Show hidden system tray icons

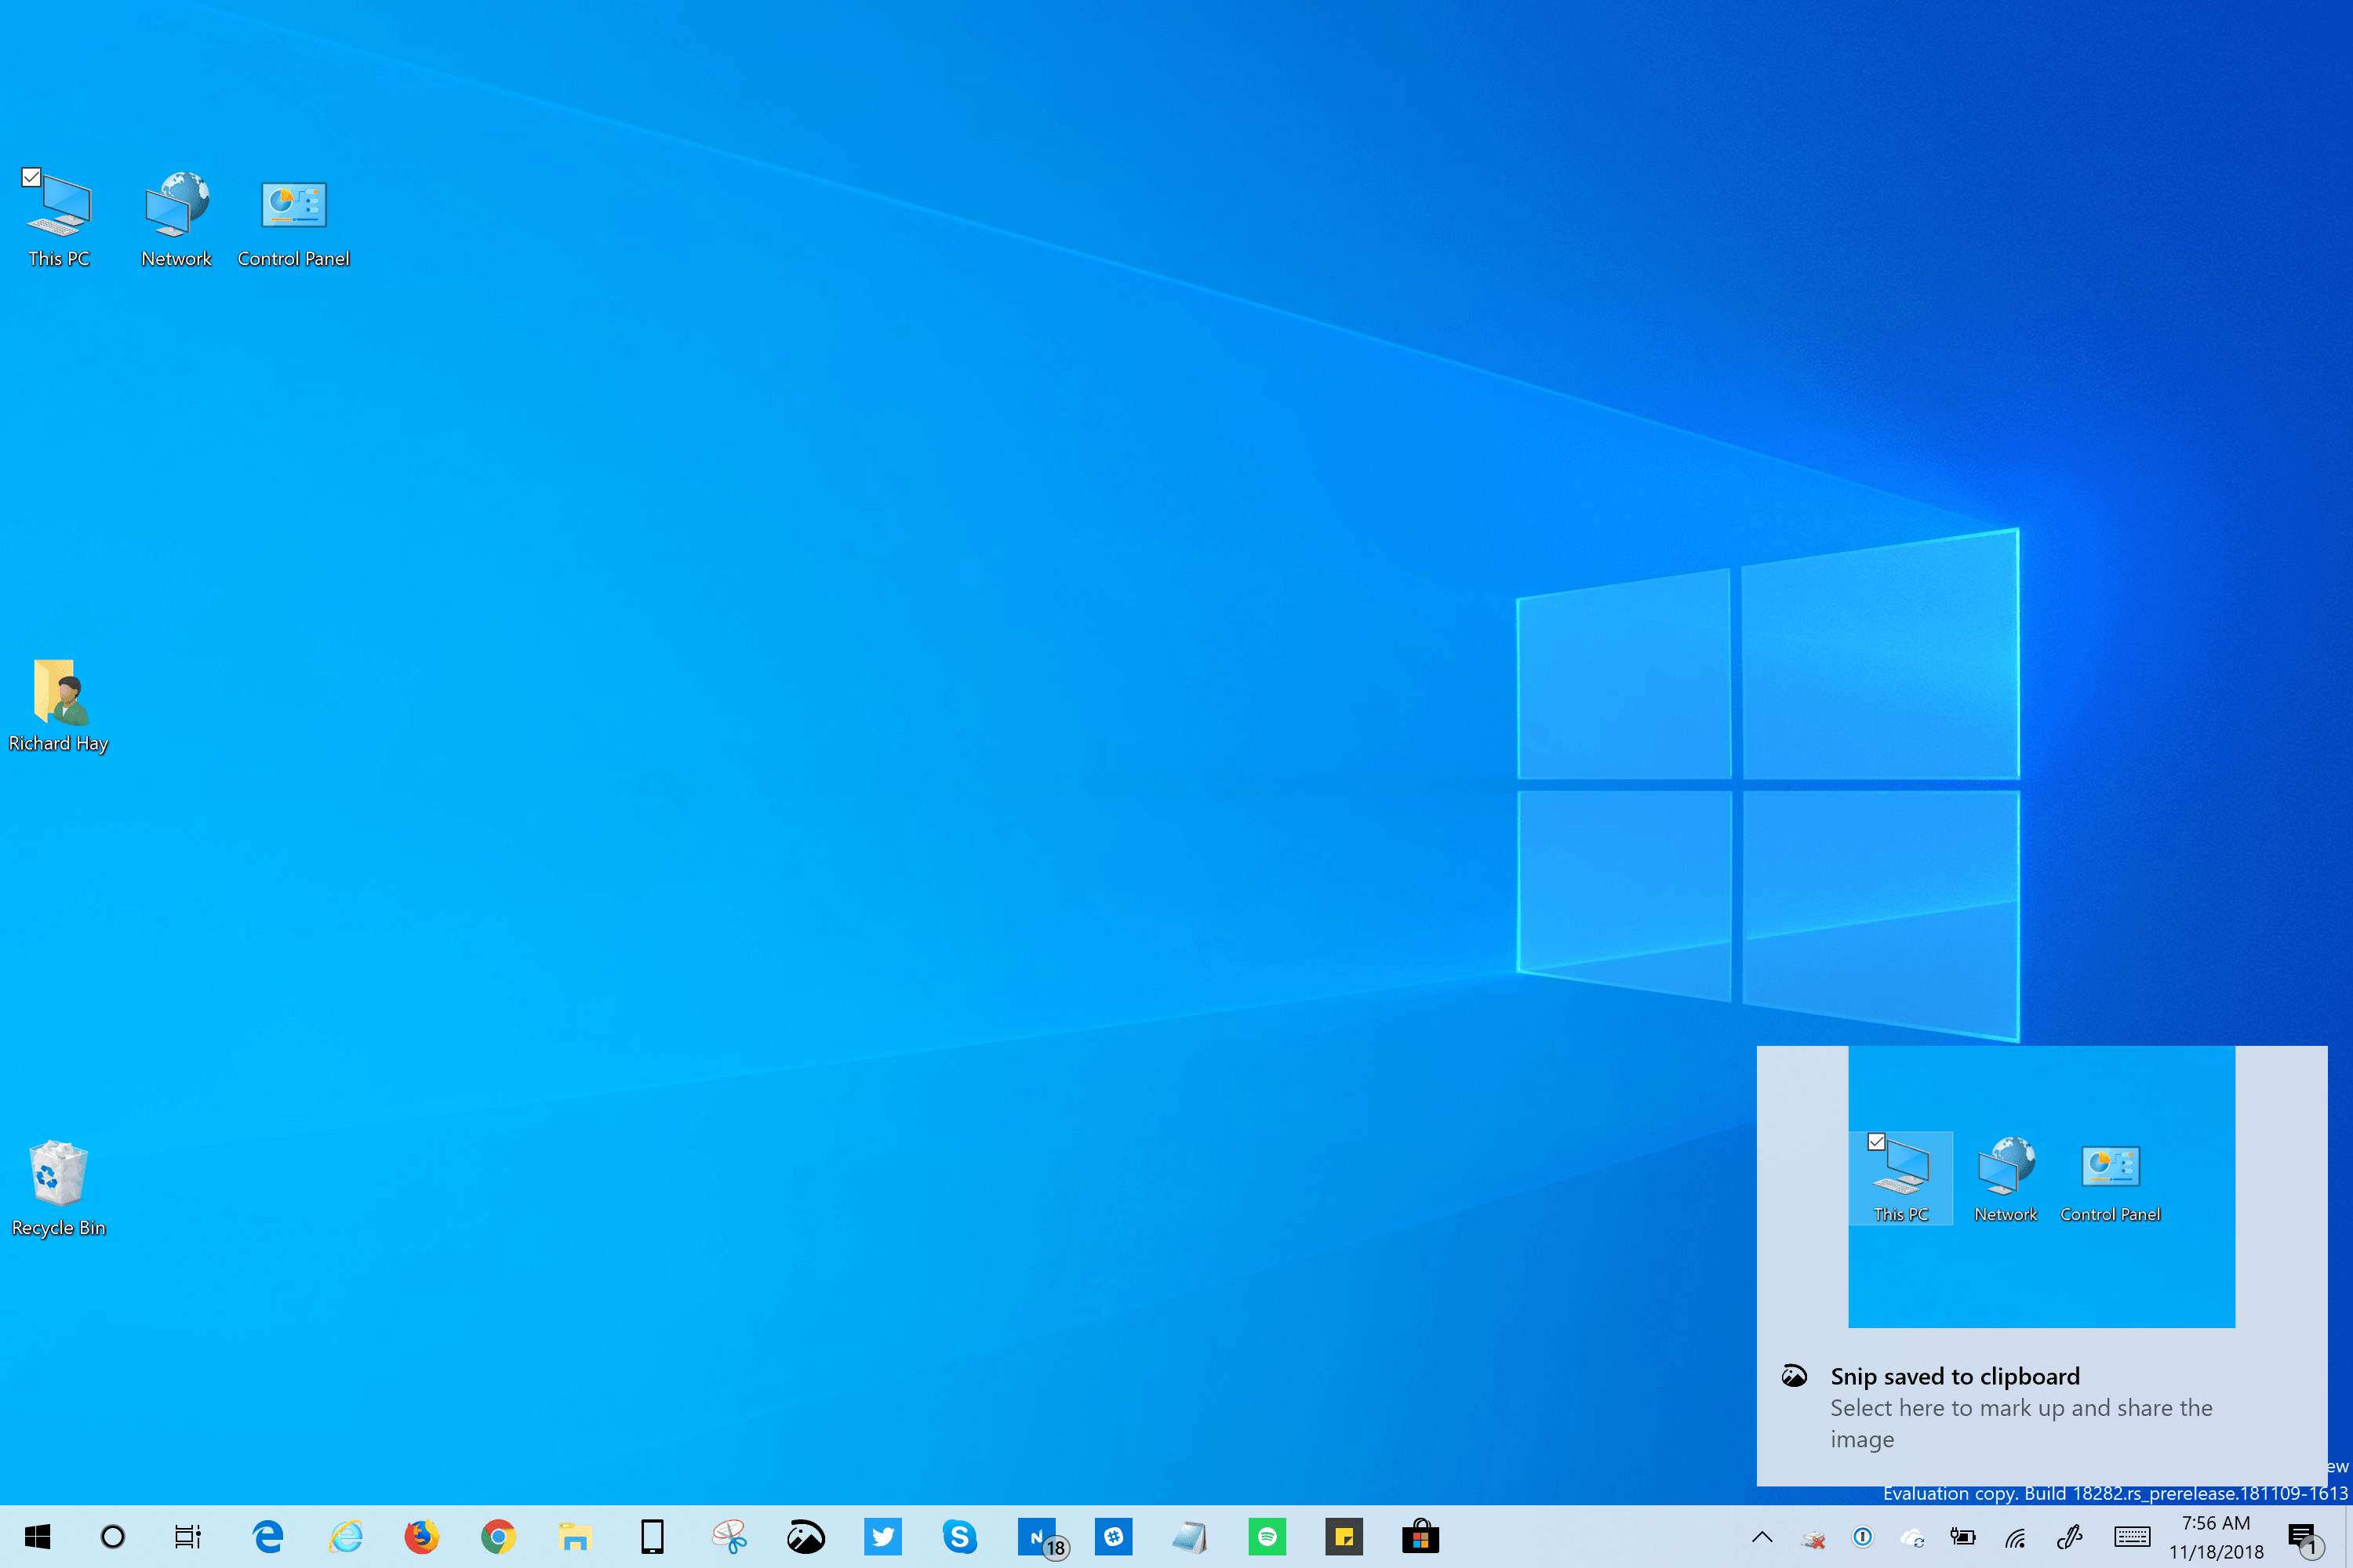1762,1537
